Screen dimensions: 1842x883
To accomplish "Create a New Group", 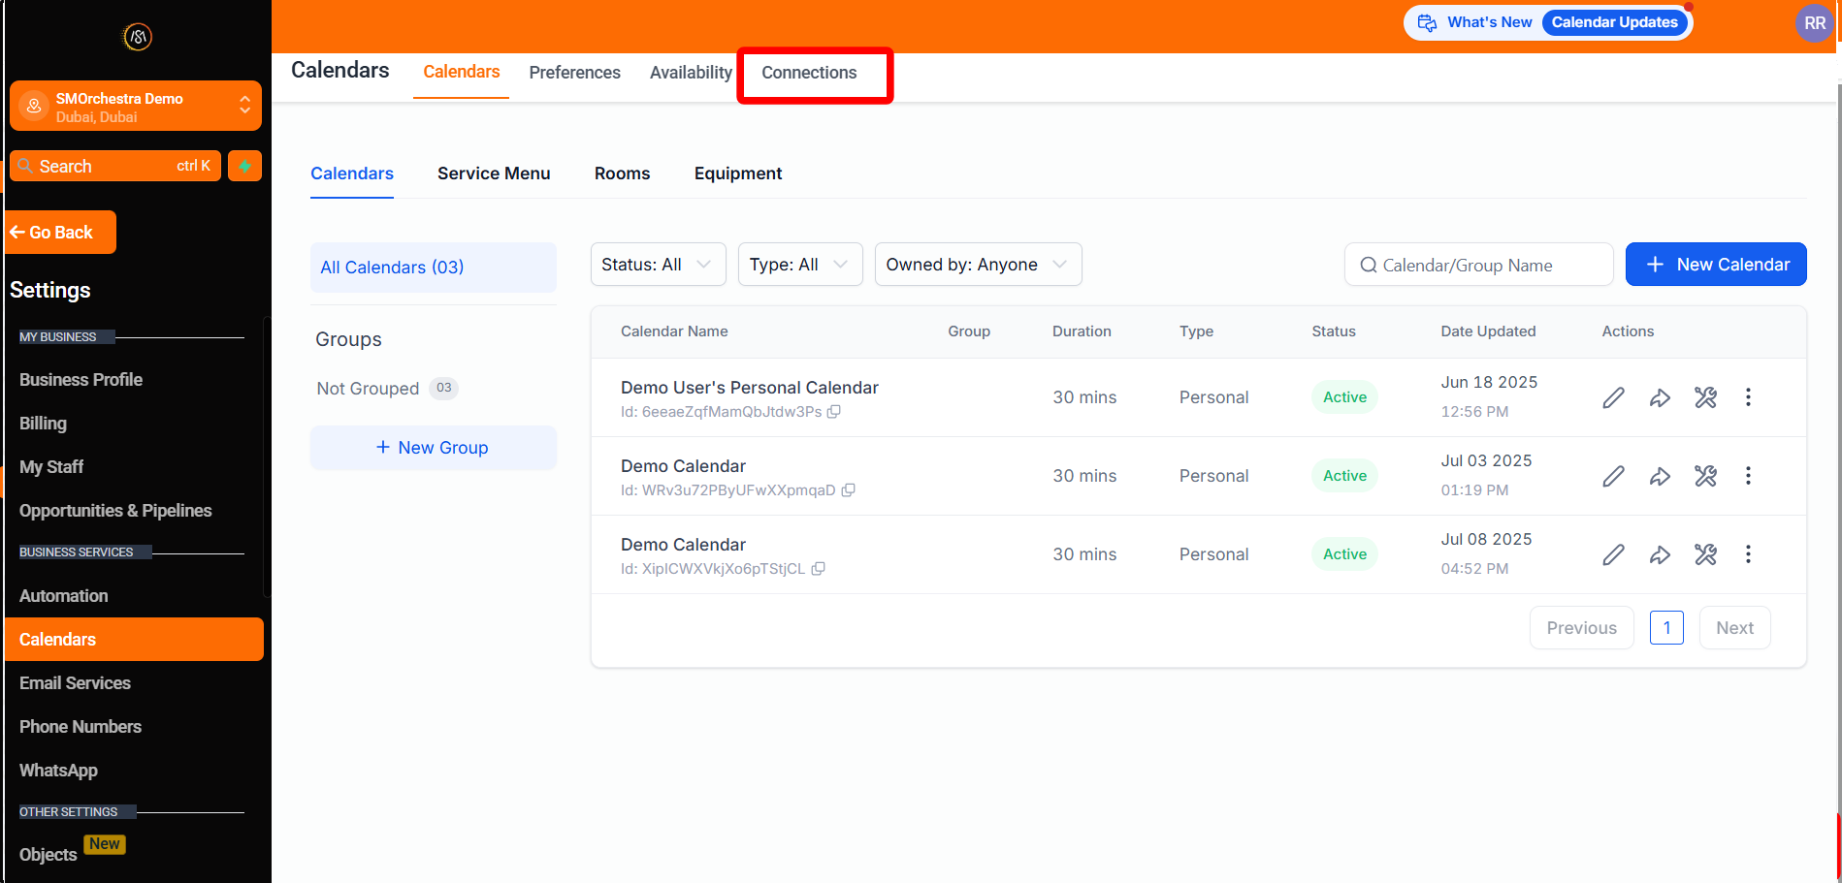I will pos(433,448).
